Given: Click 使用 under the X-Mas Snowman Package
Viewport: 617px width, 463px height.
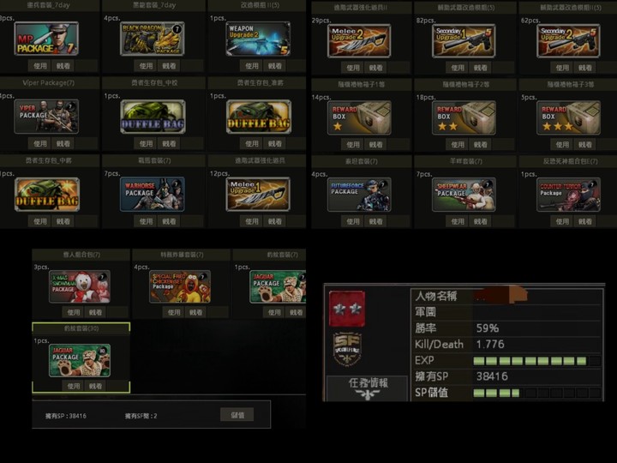Looking at the screenshot, I should (74, 312).
